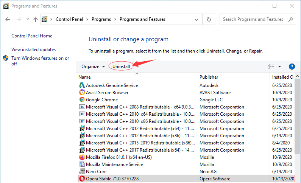Click the Mozilla Maintenance Service icon
This screenshot has width=301, height=183.
coord(82,164)
